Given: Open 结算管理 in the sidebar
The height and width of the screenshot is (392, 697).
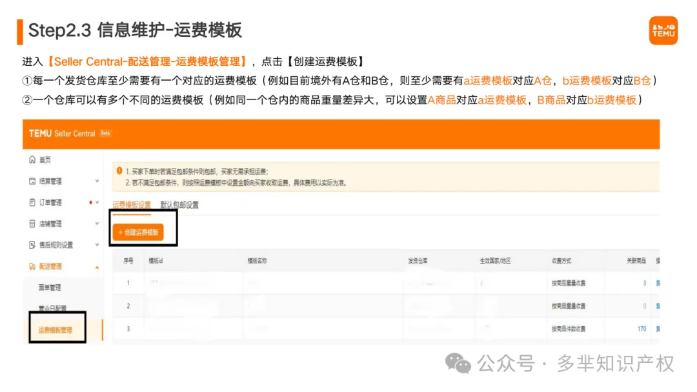Looking at the screenshot, I should pyautogui.click(x=50, y=181).
